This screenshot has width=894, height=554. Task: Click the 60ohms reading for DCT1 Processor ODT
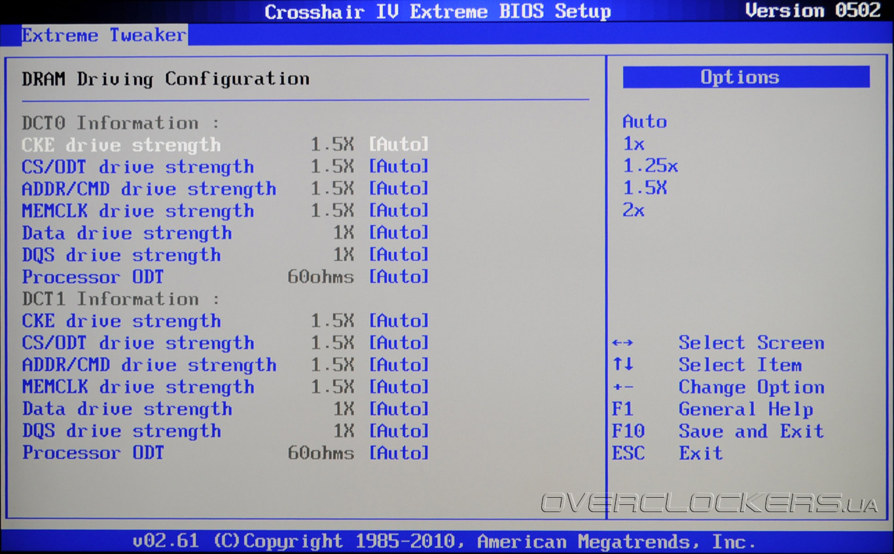pos(321,453)
